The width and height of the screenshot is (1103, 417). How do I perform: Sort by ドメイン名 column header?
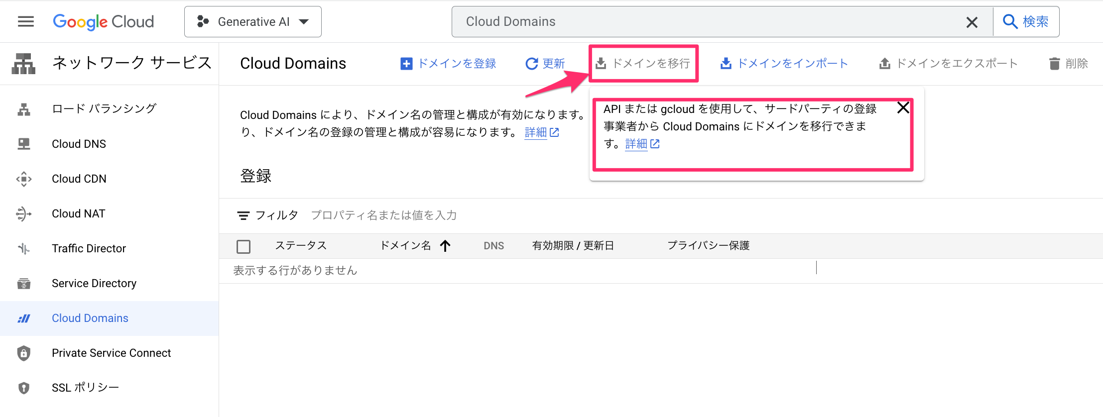[405, 245]
